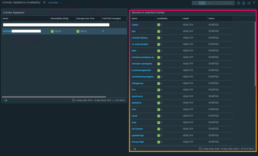
Task: Sort appliances by Average Over Time column
Action: click(x=85, y=18)
